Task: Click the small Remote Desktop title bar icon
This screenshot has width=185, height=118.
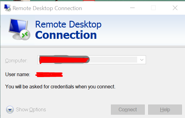Action: click(7, 8)
